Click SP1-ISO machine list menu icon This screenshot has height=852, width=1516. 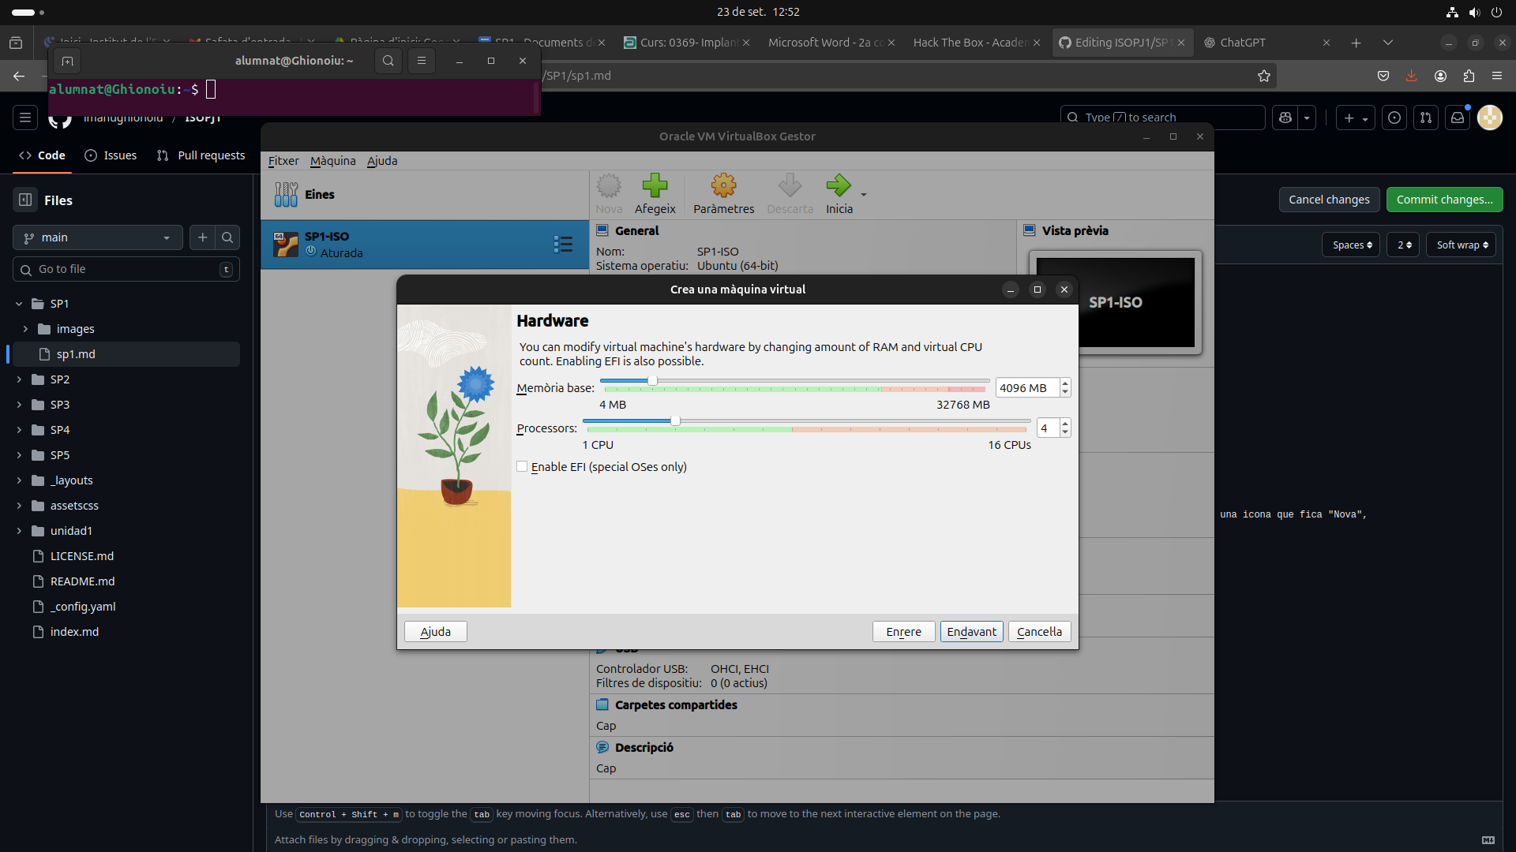click(563, 245)
